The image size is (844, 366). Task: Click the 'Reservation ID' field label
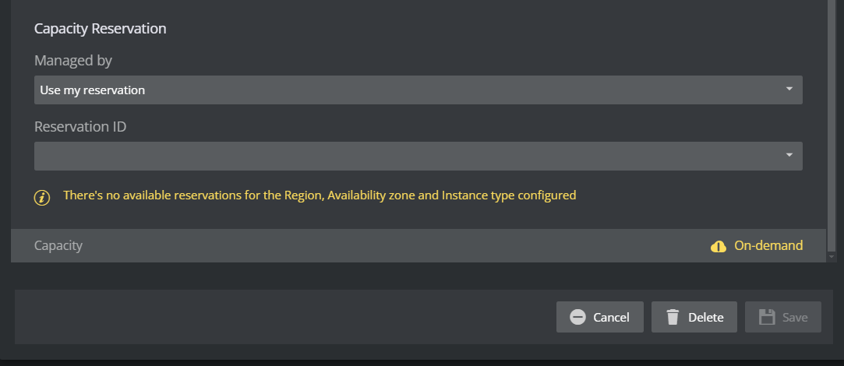click(80, 126)
